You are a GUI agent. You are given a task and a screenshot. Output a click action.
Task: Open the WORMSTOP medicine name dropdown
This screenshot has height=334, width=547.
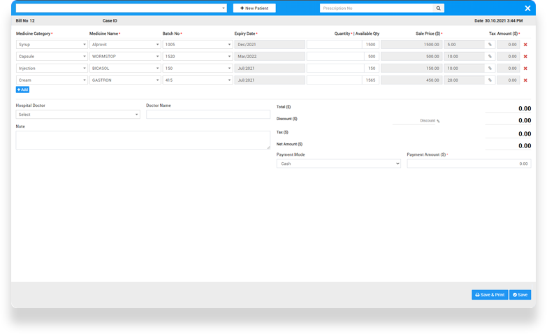(x=125, y=56)
